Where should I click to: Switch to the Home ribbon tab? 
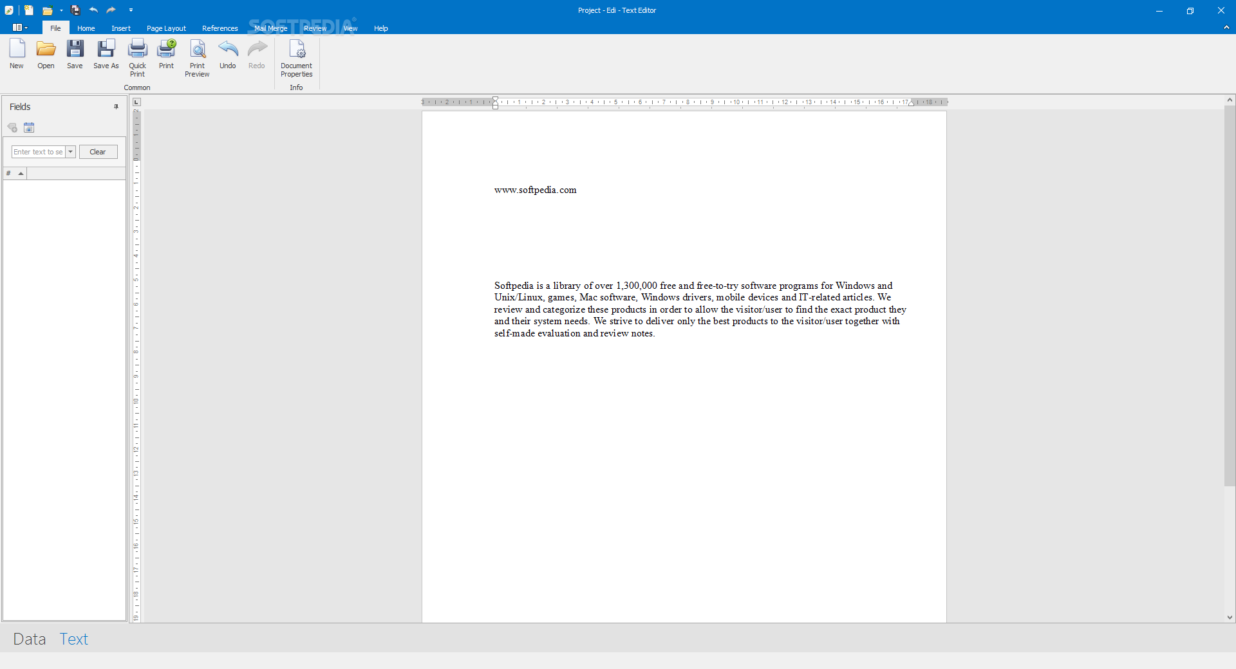tap(86, 28)
